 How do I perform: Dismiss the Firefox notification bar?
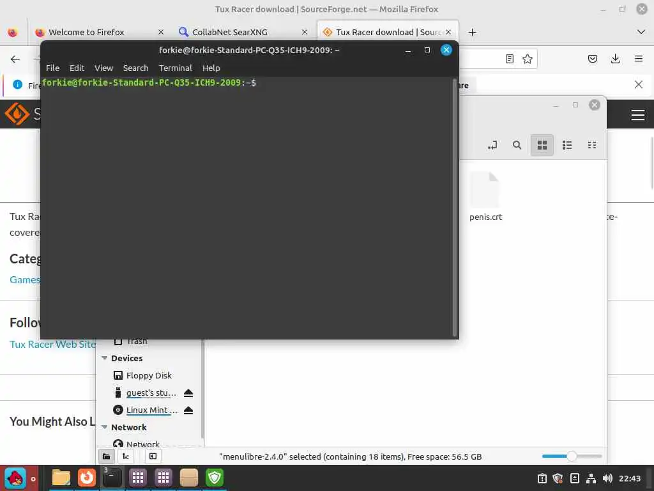(638, 85)
